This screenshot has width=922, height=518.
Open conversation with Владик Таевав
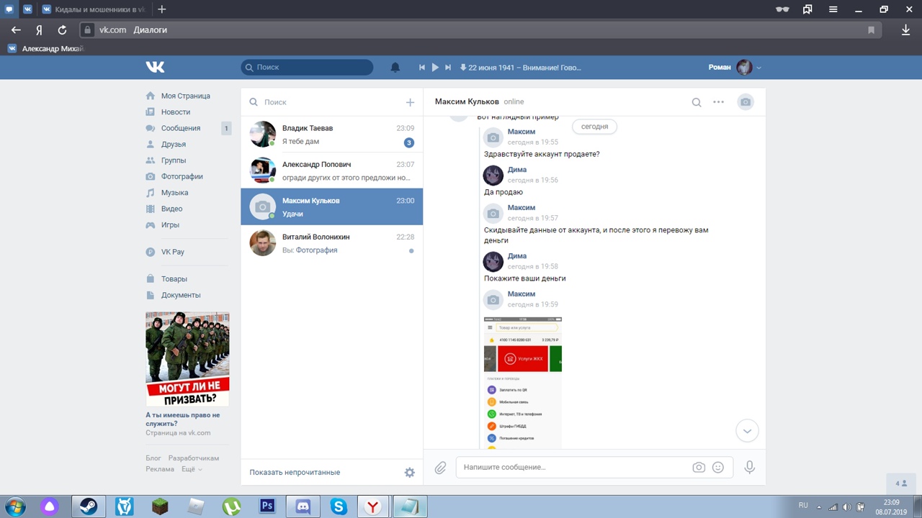tap(331, 135)
